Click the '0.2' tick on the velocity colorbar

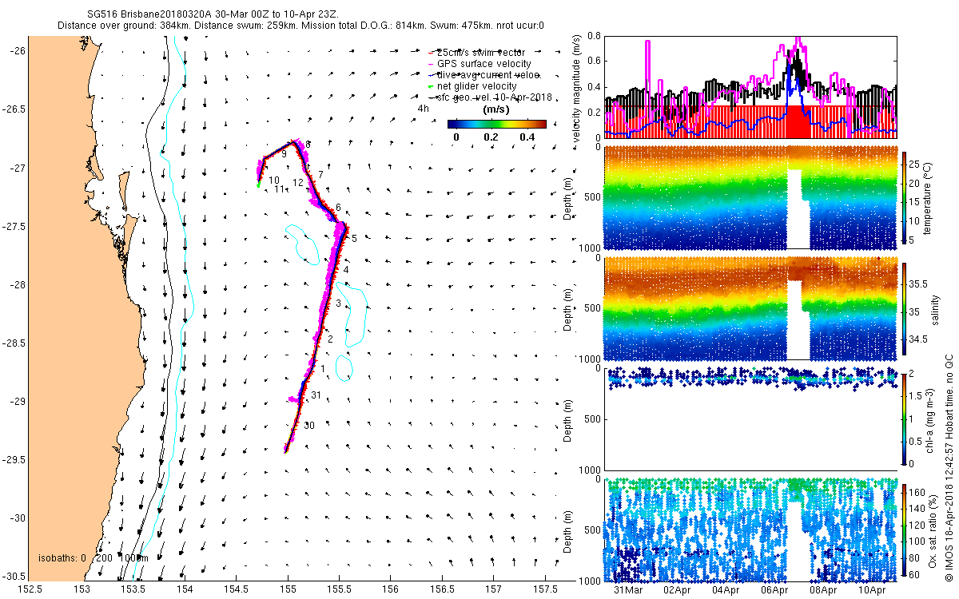point(490,137)
